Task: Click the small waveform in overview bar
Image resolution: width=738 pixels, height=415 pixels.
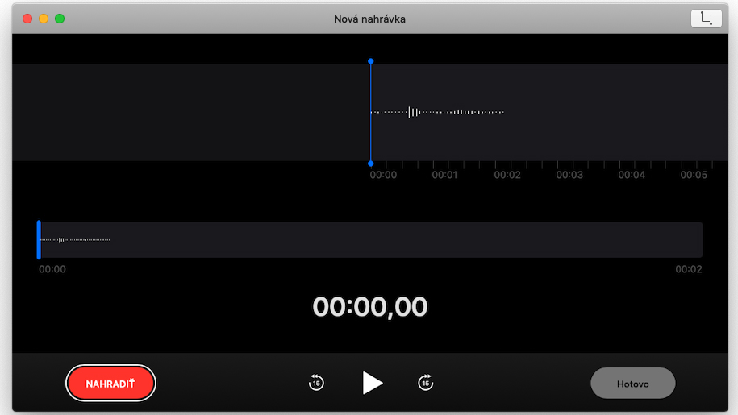Action: 75,239
